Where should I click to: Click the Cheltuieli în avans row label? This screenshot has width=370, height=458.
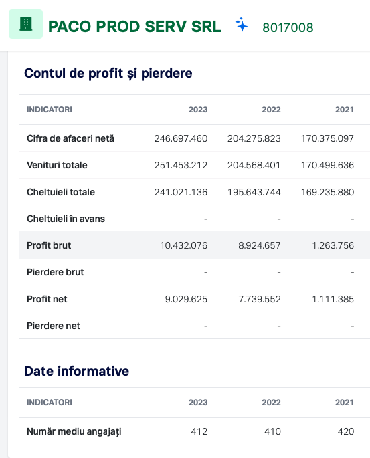click(66, 219)
